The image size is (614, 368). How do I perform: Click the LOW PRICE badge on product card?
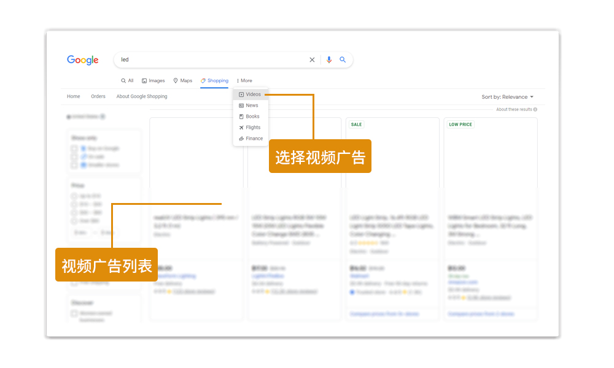click(x=460, y=125)
